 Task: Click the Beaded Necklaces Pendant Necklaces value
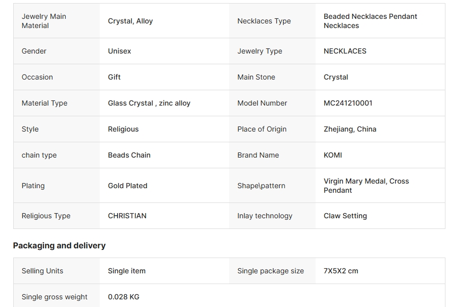tap(370, 21)
